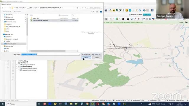Click the dark blue panel icon at toolbar end
This screenshot has width=189, height=106.
pos(152,10)
